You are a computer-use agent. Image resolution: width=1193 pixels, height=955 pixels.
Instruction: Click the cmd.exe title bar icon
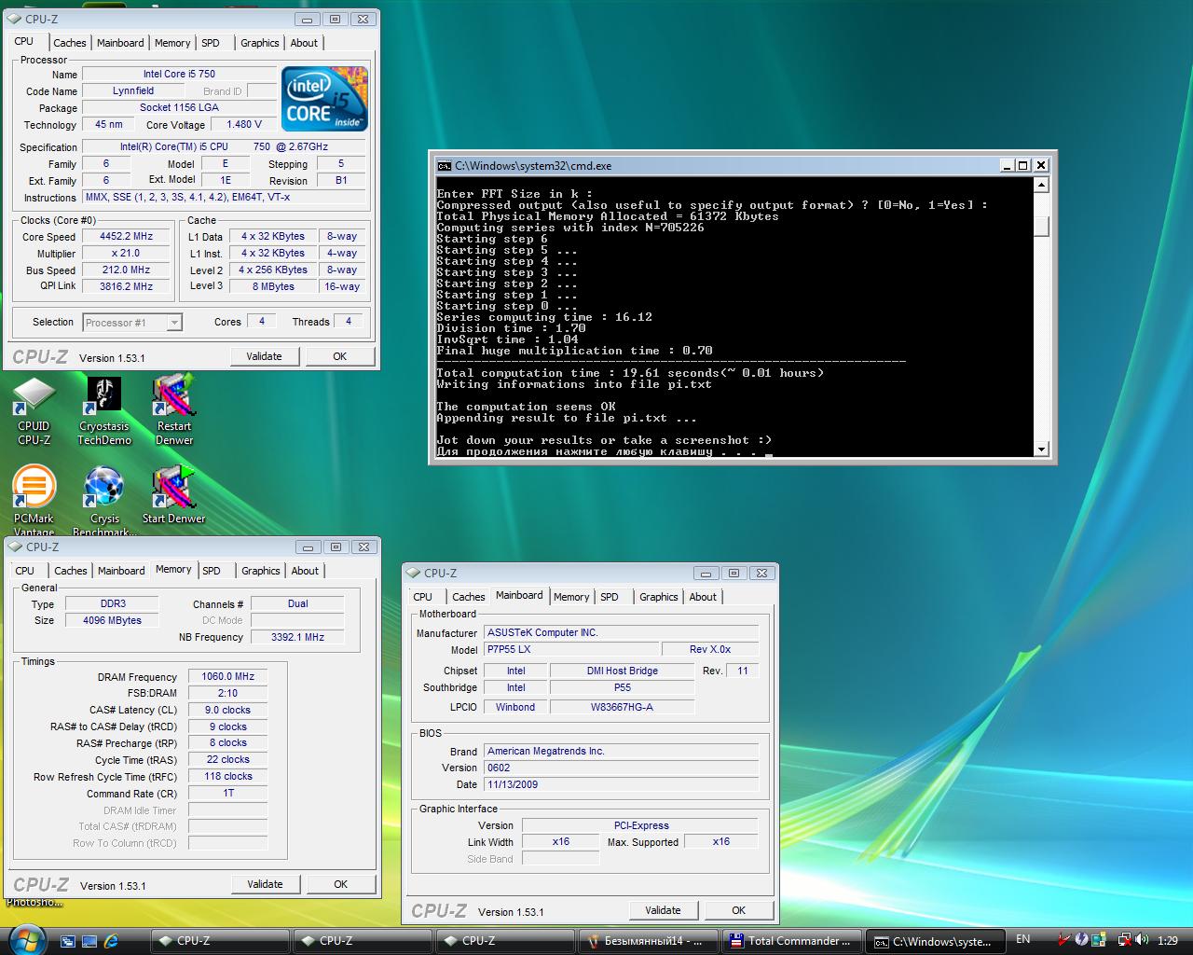(x=445, y=166)
